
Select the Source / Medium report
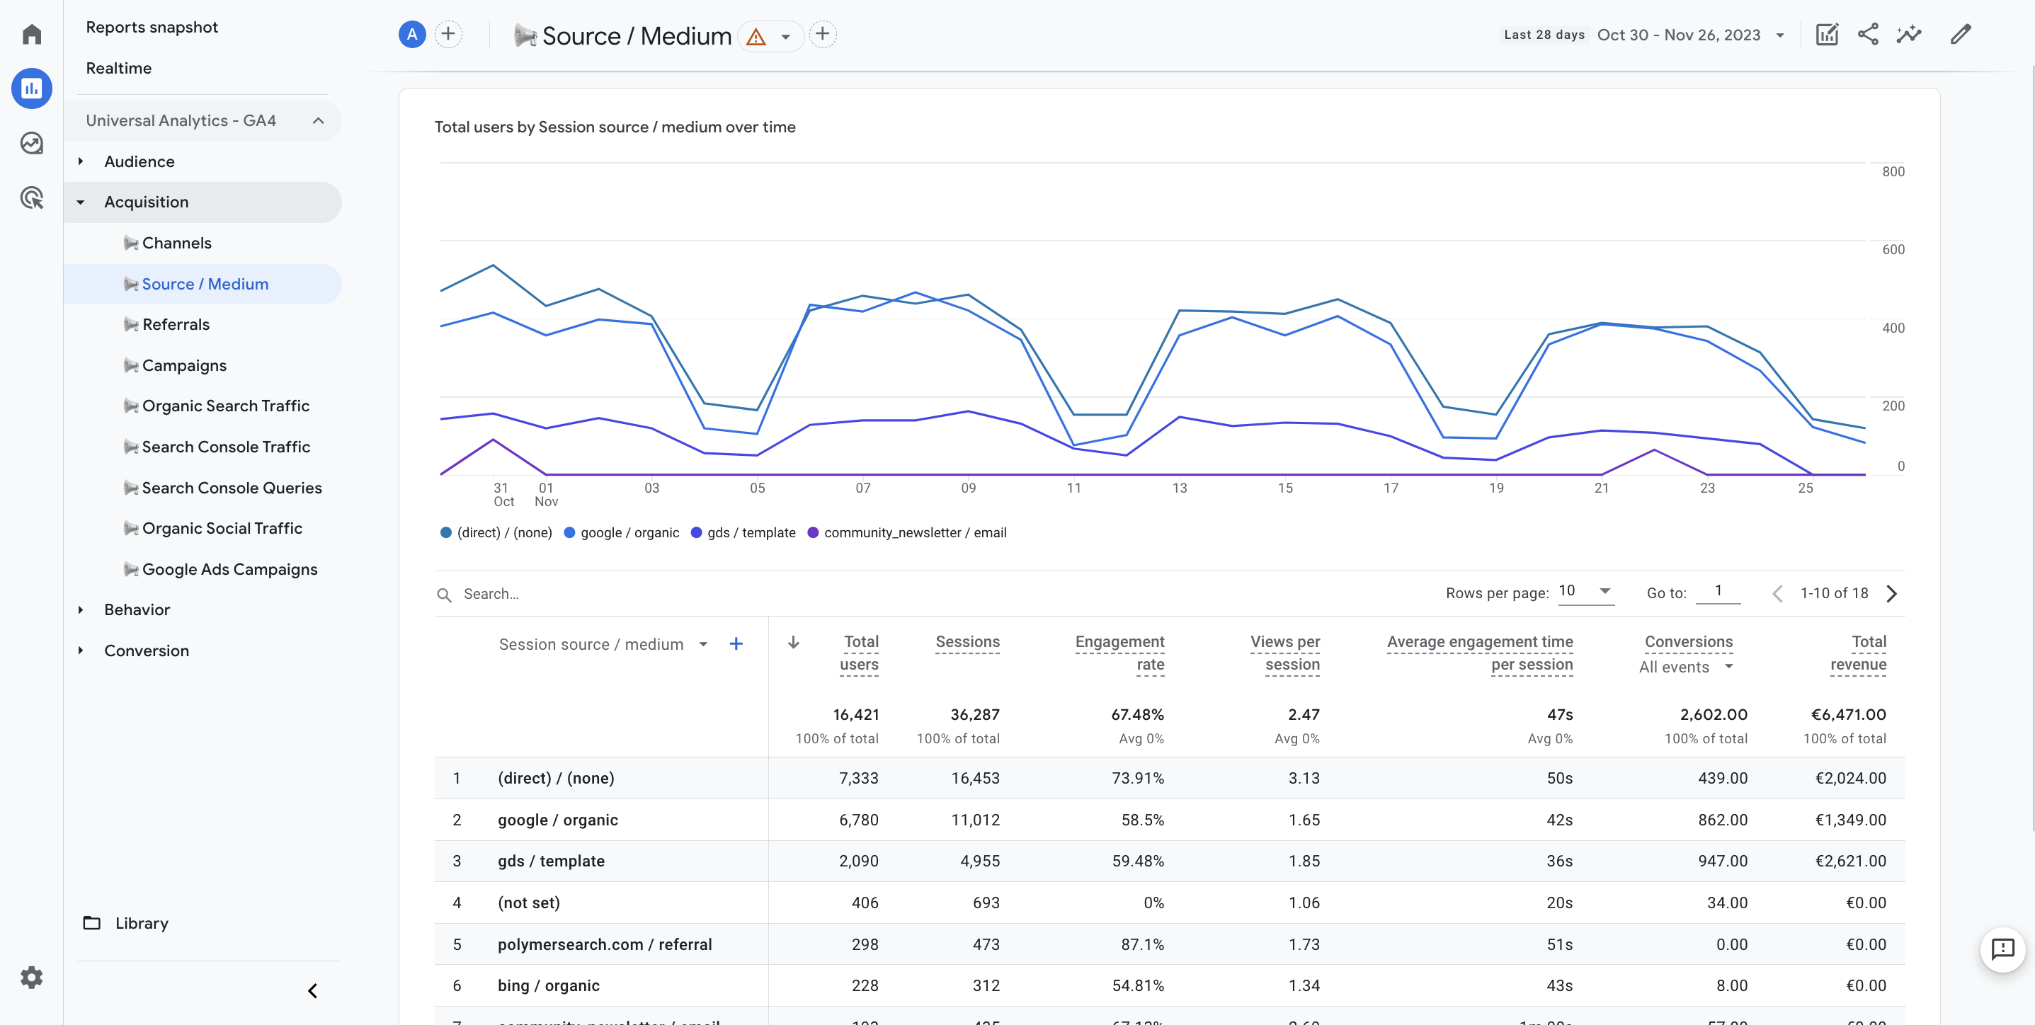click(203, 285)
